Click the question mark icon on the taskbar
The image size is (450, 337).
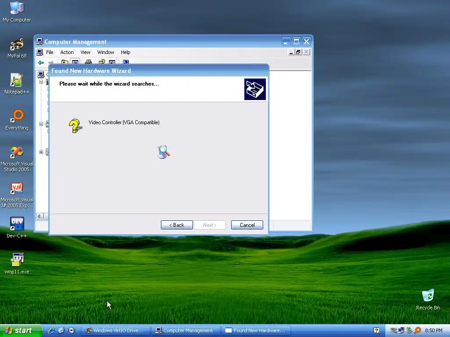tap(376, 330)
